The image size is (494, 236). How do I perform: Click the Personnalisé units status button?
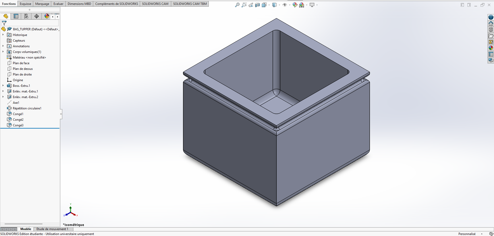point(467,234)
